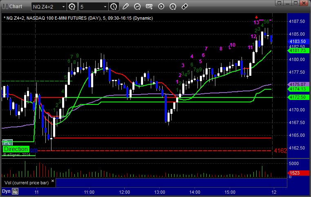
Task: Click the 15:00 time axis label
Action: [x=230, y=192]
